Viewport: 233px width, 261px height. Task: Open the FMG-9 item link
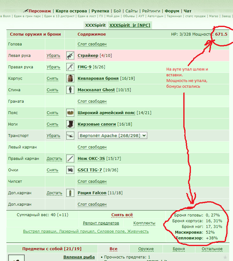pos(84,67)
